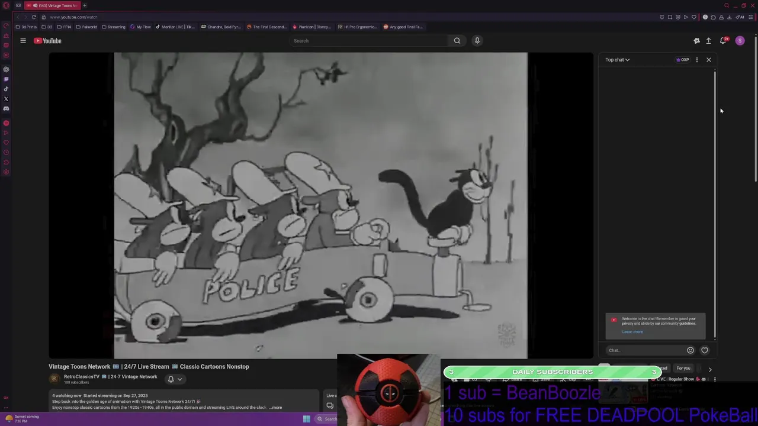The height and width of the screenshot is (426, 758).
Task: Open the Monitor LIVE TikTok bookmark
Action: [175, 27]
